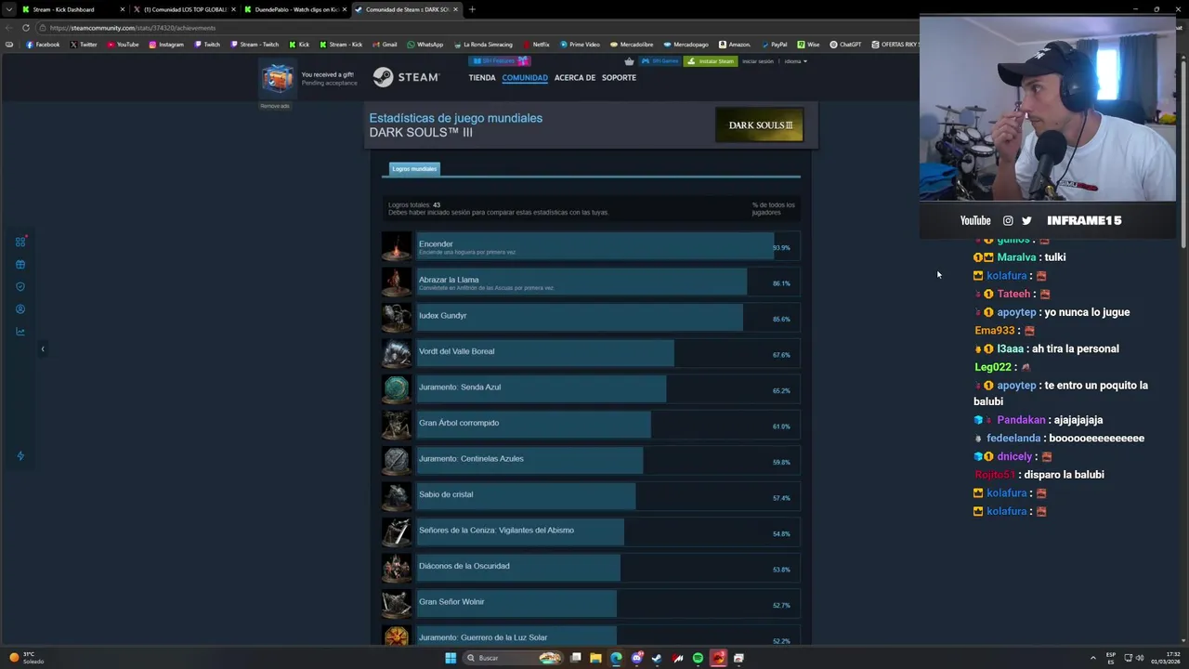Click Juramento: Centinelas Azules shield icon
Screen dimensions: 1189x669
pos(397,462)
